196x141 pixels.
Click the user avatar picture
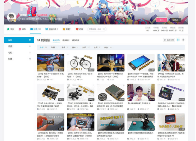pyautogui.click(x=12, y=17)
